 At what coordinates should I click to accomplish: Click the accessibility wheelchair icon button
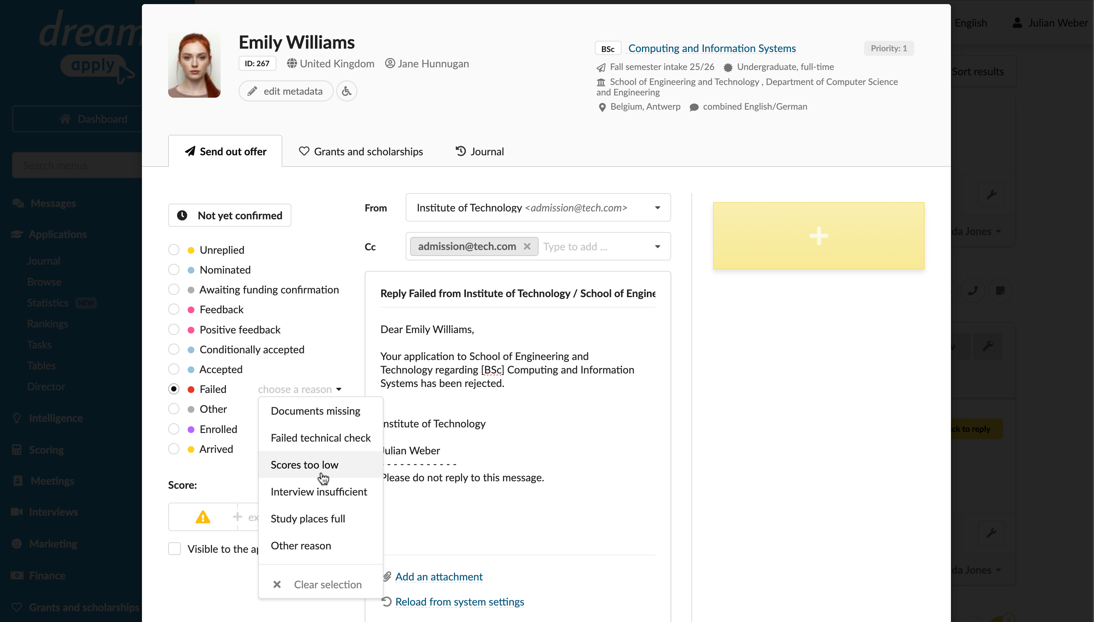[x=346, y=91]
